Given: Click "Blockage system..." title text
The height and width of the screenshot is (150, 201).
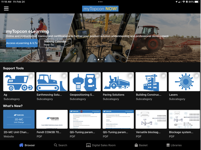Looking at the screenshot, I should click(x=181, y=132).
